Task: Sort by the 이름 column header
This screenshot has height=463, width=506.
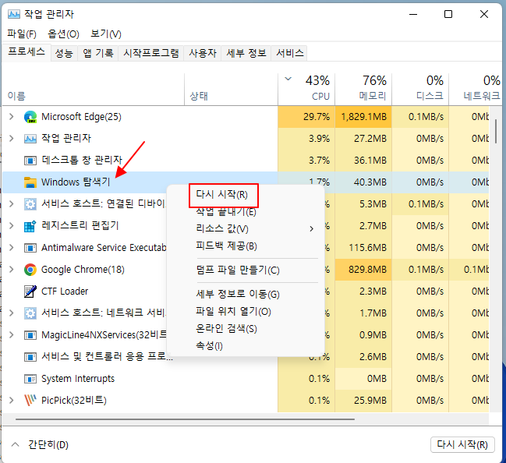Action: coord(94,90)
